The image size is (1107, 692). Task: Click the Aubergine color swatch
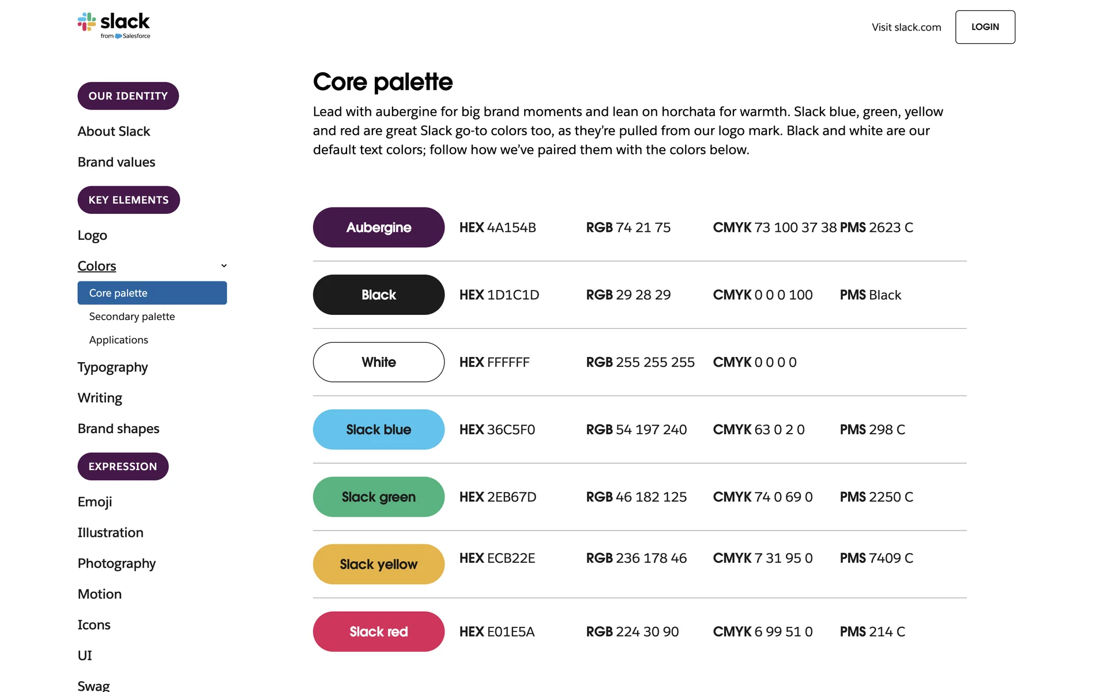point(379,227)
